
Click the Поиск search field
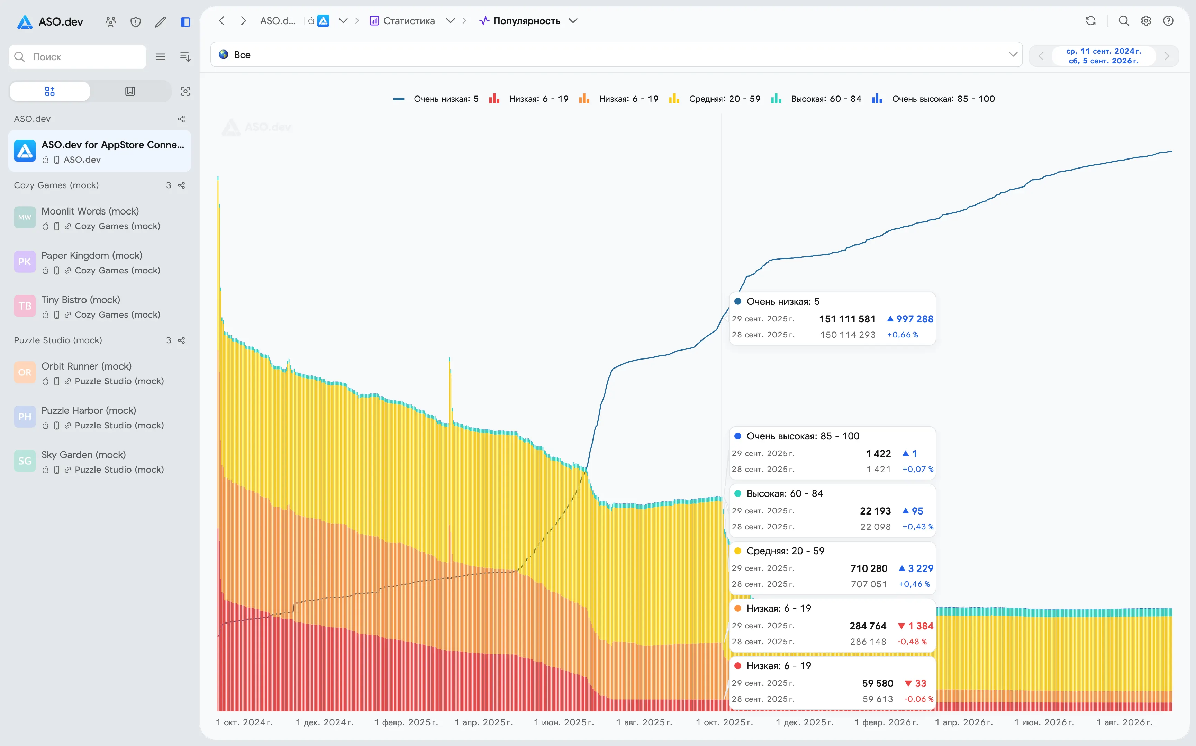tap(78, 57)
